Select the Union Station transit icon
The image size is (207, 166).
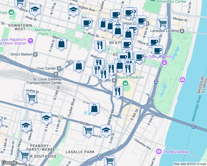(x=35, y=55)
